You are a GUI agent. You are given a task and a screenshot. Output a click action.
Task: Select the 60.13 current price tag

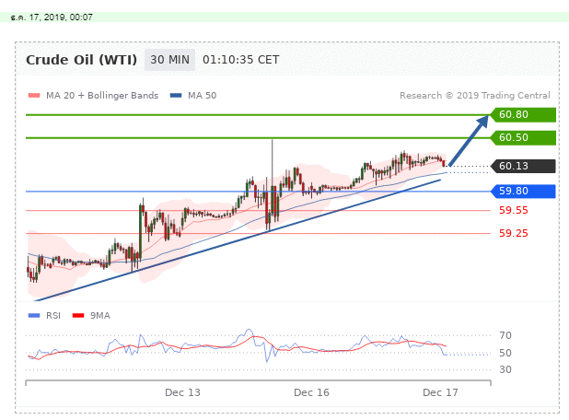(x=523, y=167)
